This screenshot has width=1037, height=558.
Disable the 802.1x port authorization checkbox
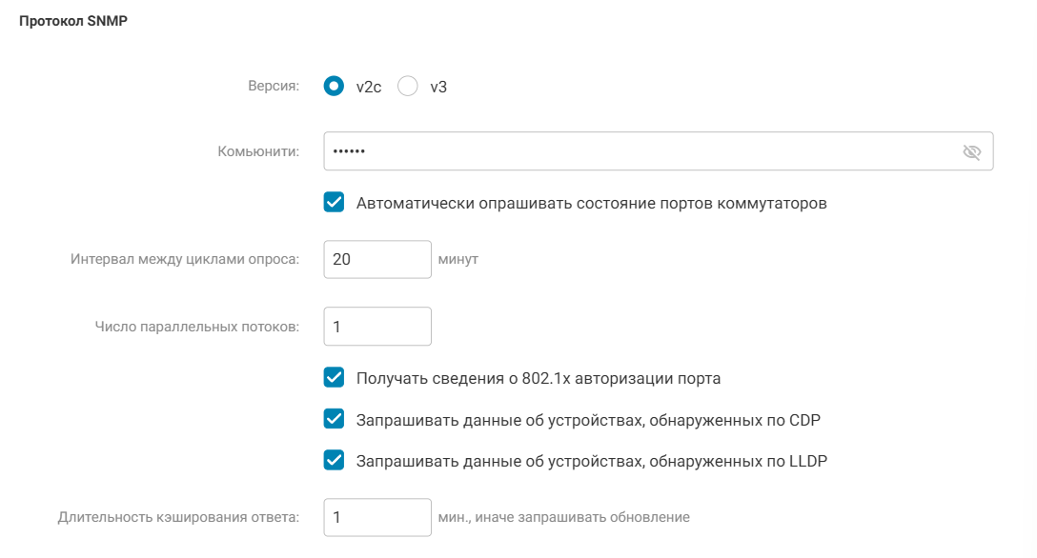click(334, 378)
